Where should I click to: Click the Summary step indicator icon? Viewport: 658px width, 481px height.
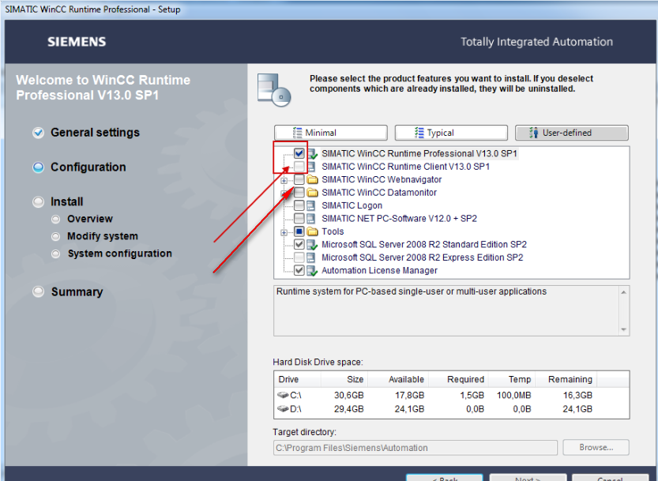pyautogui.click(x=38, y=291)
